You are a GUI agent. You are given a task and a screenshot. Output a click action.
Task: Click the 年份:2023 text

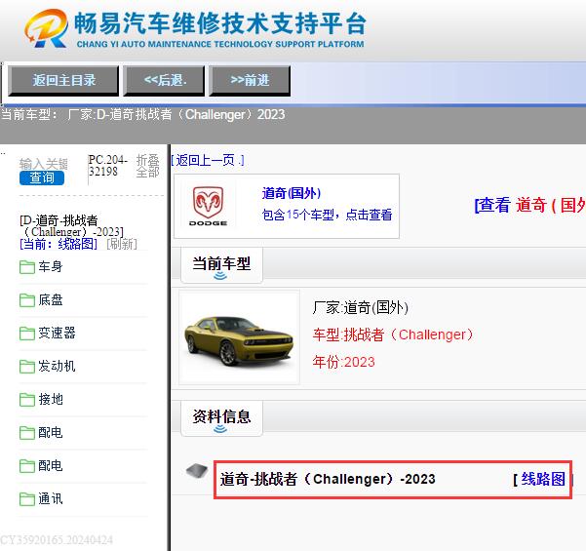coord(343,362)
